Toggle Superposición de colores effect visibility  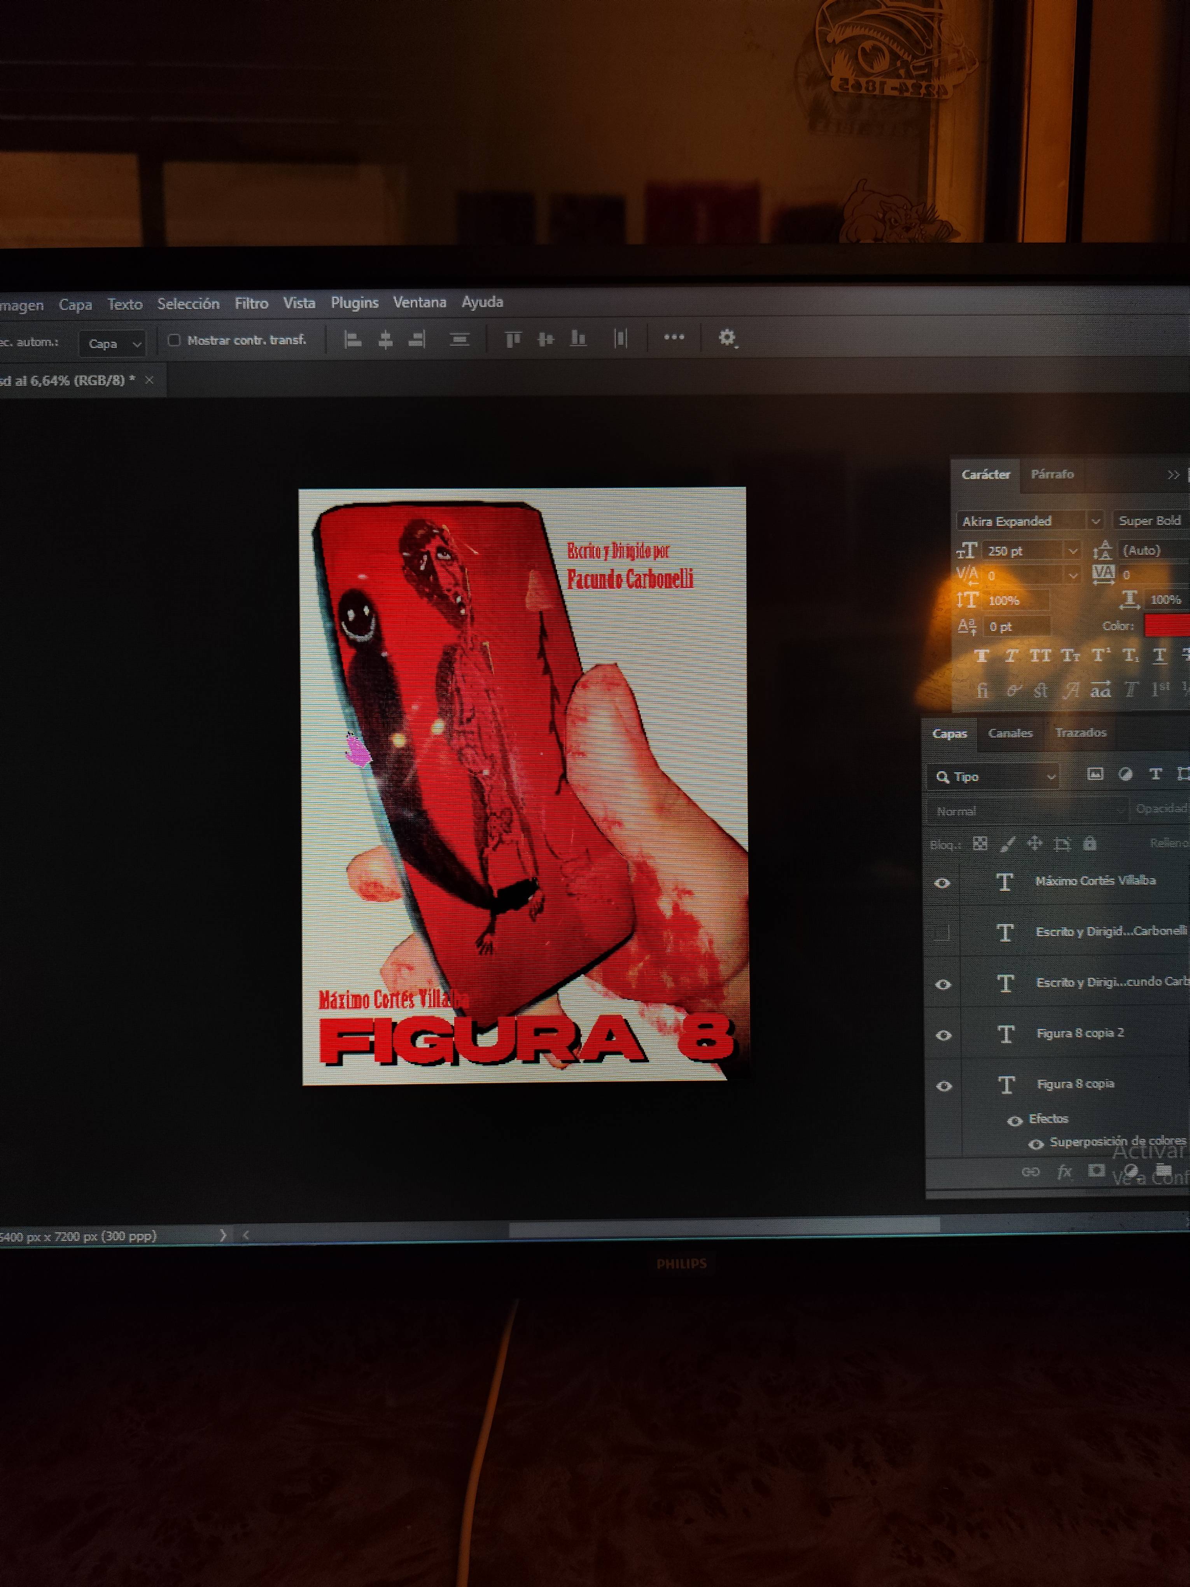click(1036, 1144)
